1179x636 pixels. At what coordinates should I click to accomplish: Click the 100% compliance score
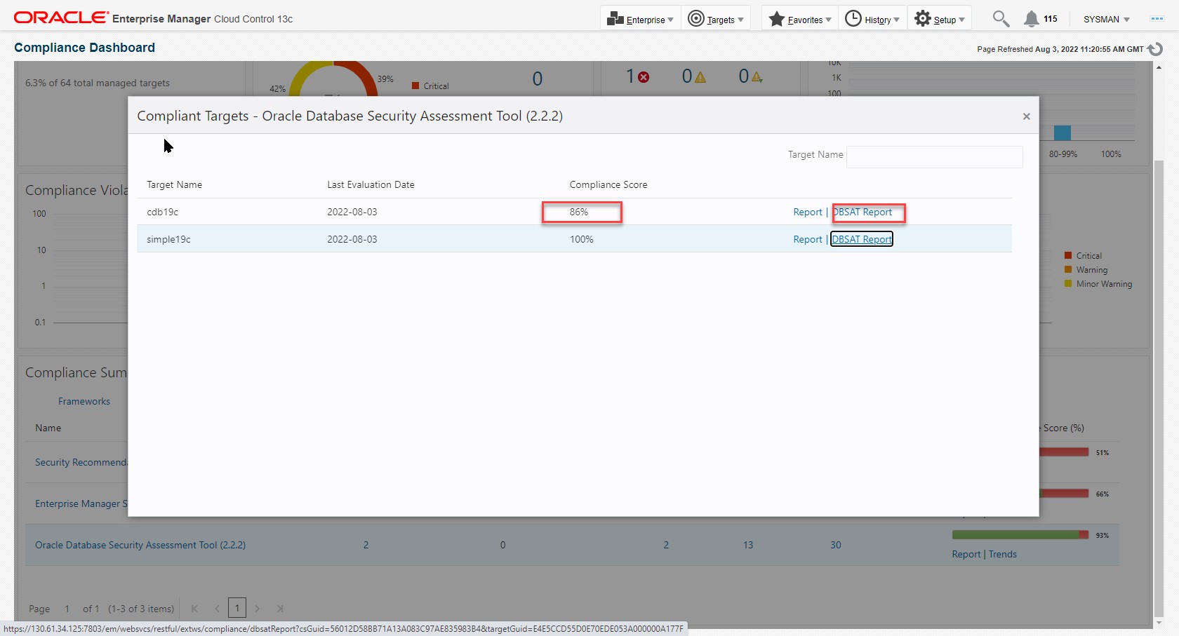pos(581,239)
